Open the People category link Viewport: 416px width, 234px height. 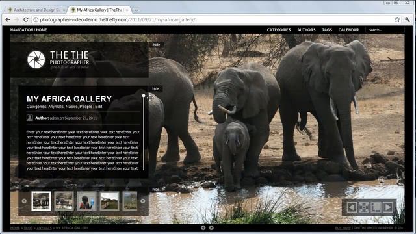pos(86,107)
